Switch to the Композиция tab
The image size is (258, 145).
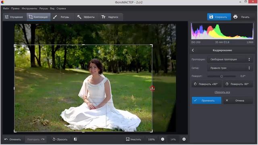coord(39,17)
